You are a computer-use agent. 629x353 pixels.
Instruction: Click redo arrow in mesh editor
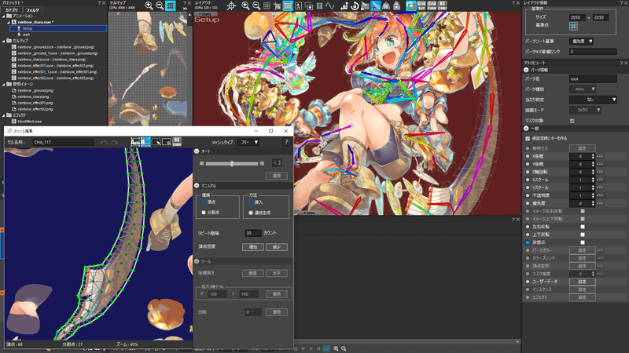coord(114,142)
